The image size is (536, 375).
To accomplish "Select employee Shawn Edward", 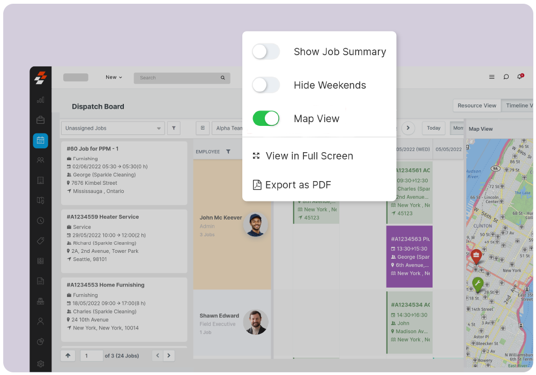I will point(219,316).
